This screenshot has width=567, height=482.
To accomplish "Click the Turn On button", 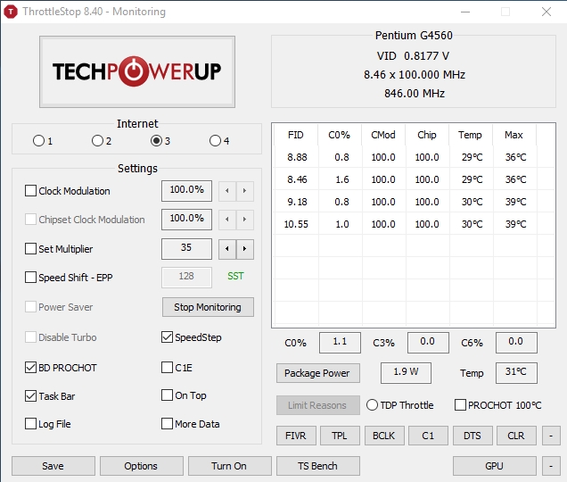I will pyautogui.click(x=230, y=466).
